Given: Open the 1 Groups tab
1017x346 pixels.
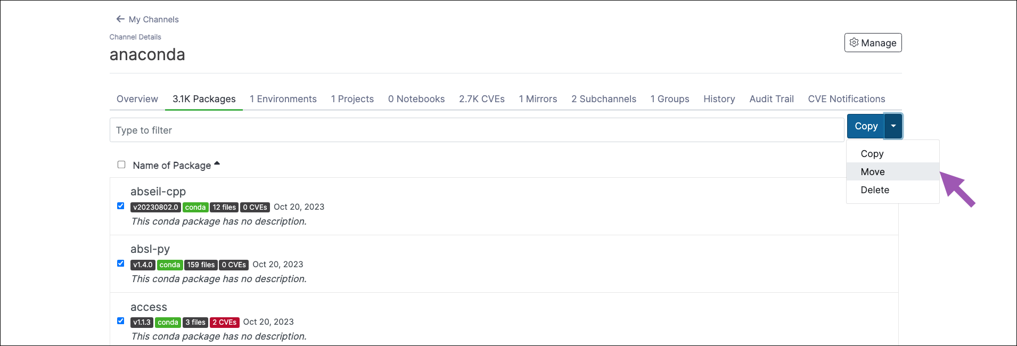Looking at the screenshot, I should point(670,99).
